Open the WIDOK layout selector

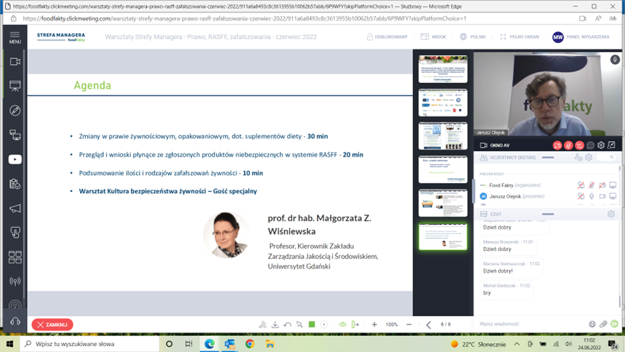coord(433,37)
